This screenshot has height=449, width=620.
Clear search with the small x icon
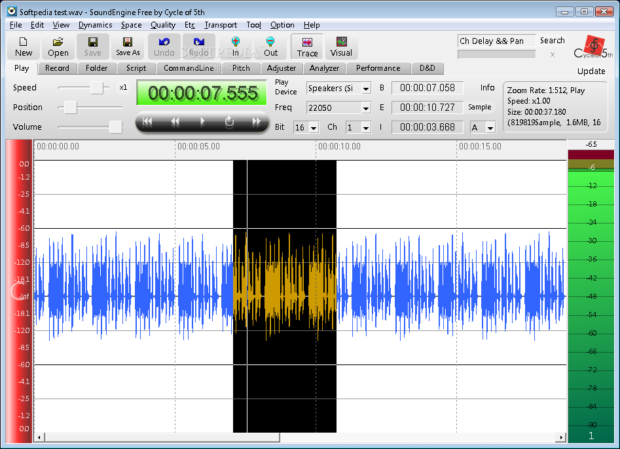[x=553, y=54]
